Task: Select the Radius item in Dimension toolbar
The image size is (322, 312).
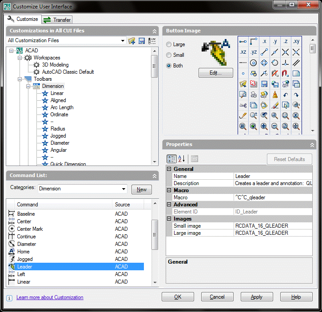Action: click(58, 129)
